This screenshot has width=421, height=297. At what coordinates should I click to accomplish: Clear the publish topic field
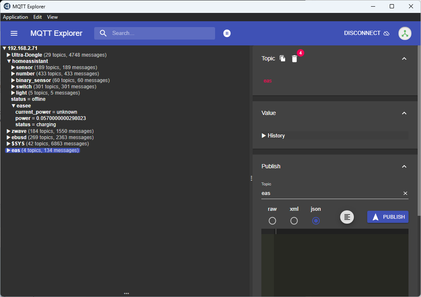(405, 193)
